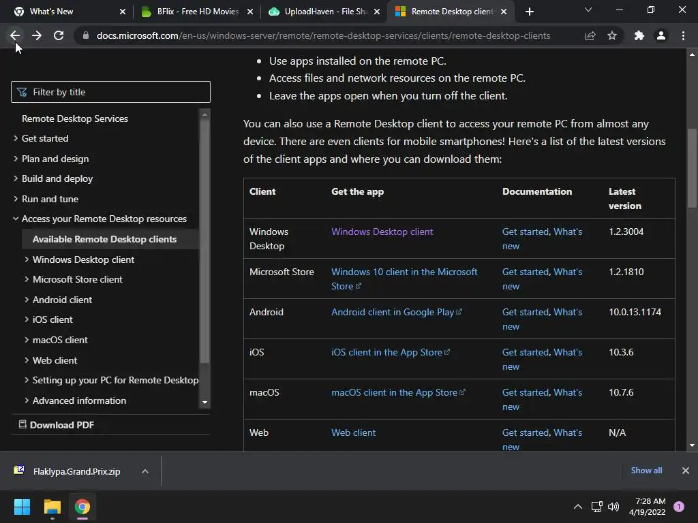Open the network status tray icon
Image resolution: width=698 pixels, height=523 pixels.
(596, 507)
